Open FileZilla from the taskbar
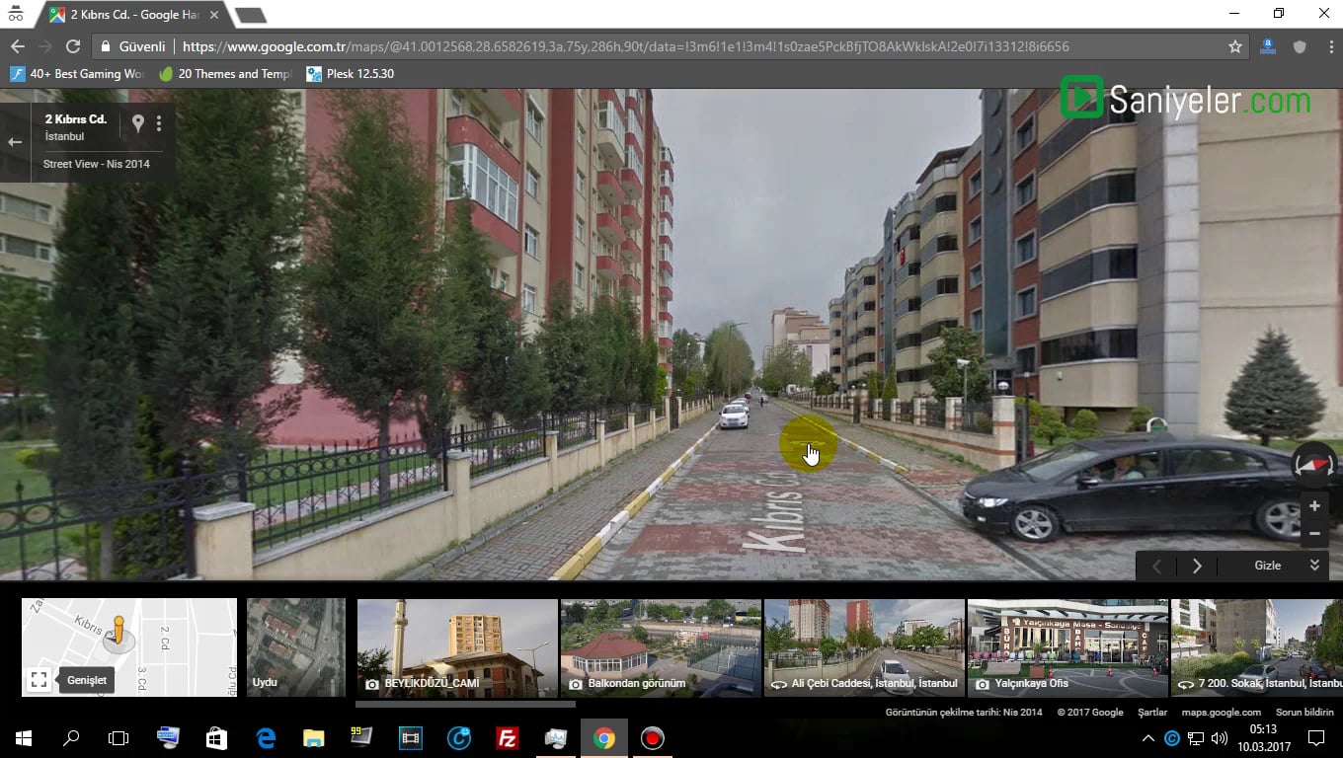This screenshot has height=758, width=1343. (x=508, y=737)
